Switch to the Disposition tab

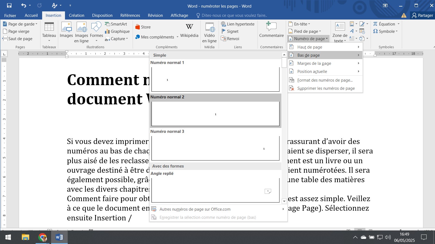pyautogui.click(x=102, y=15)
